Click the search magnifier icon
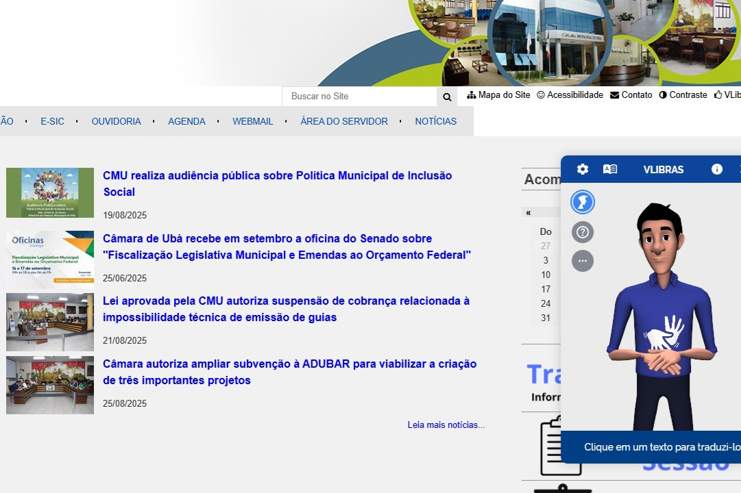 pos(446,97)
